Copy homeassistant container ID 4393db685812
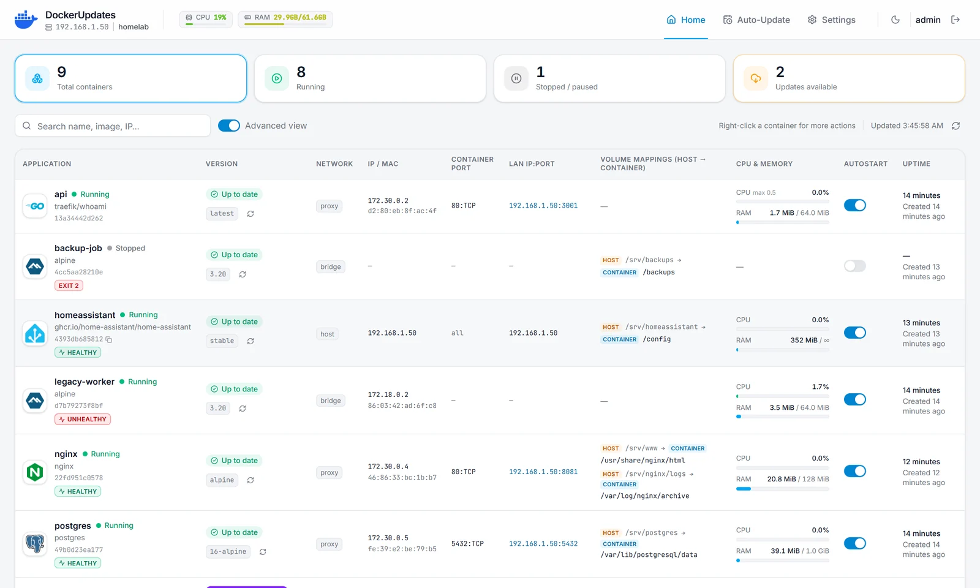The height and width of the screenshot is (588, 980). coord(109,339)
